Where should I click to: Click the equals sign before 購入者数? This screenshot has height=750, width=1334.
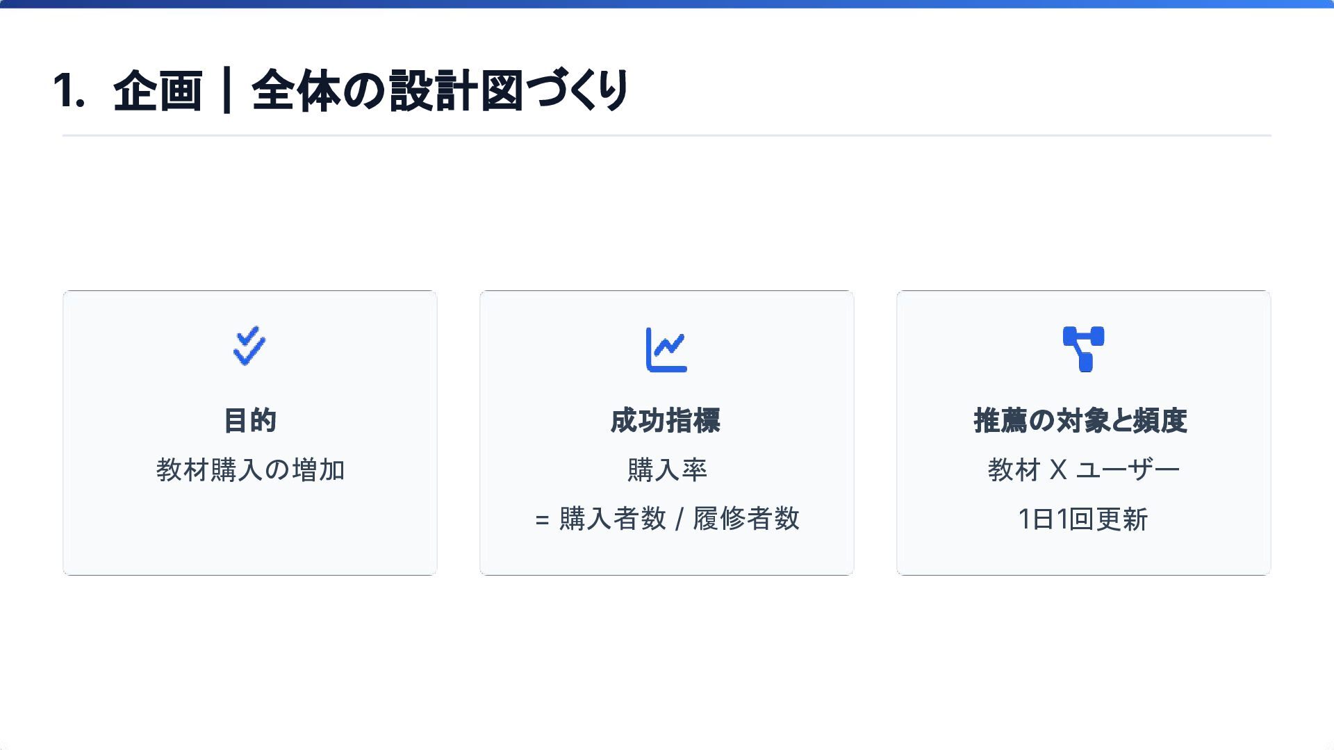coord(543,520)
